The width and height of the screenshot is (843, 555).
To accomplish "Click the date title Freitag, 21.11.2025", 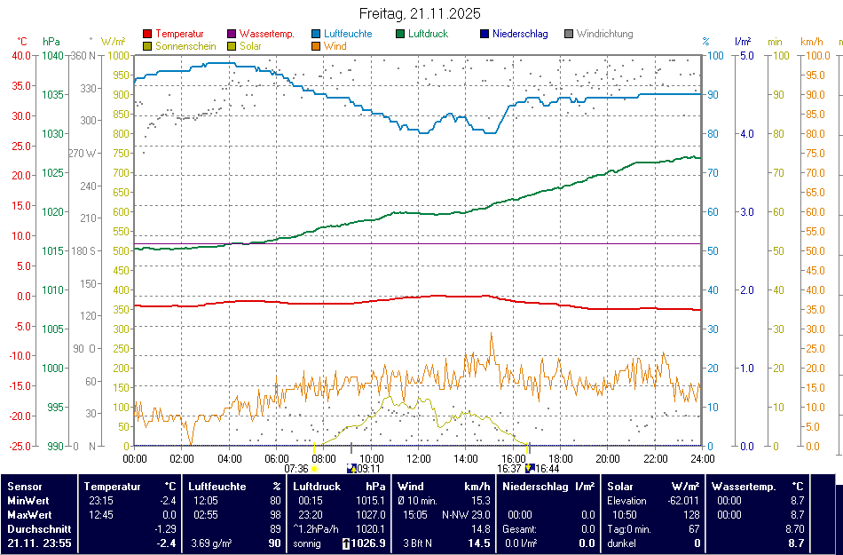I will point(420,13).
